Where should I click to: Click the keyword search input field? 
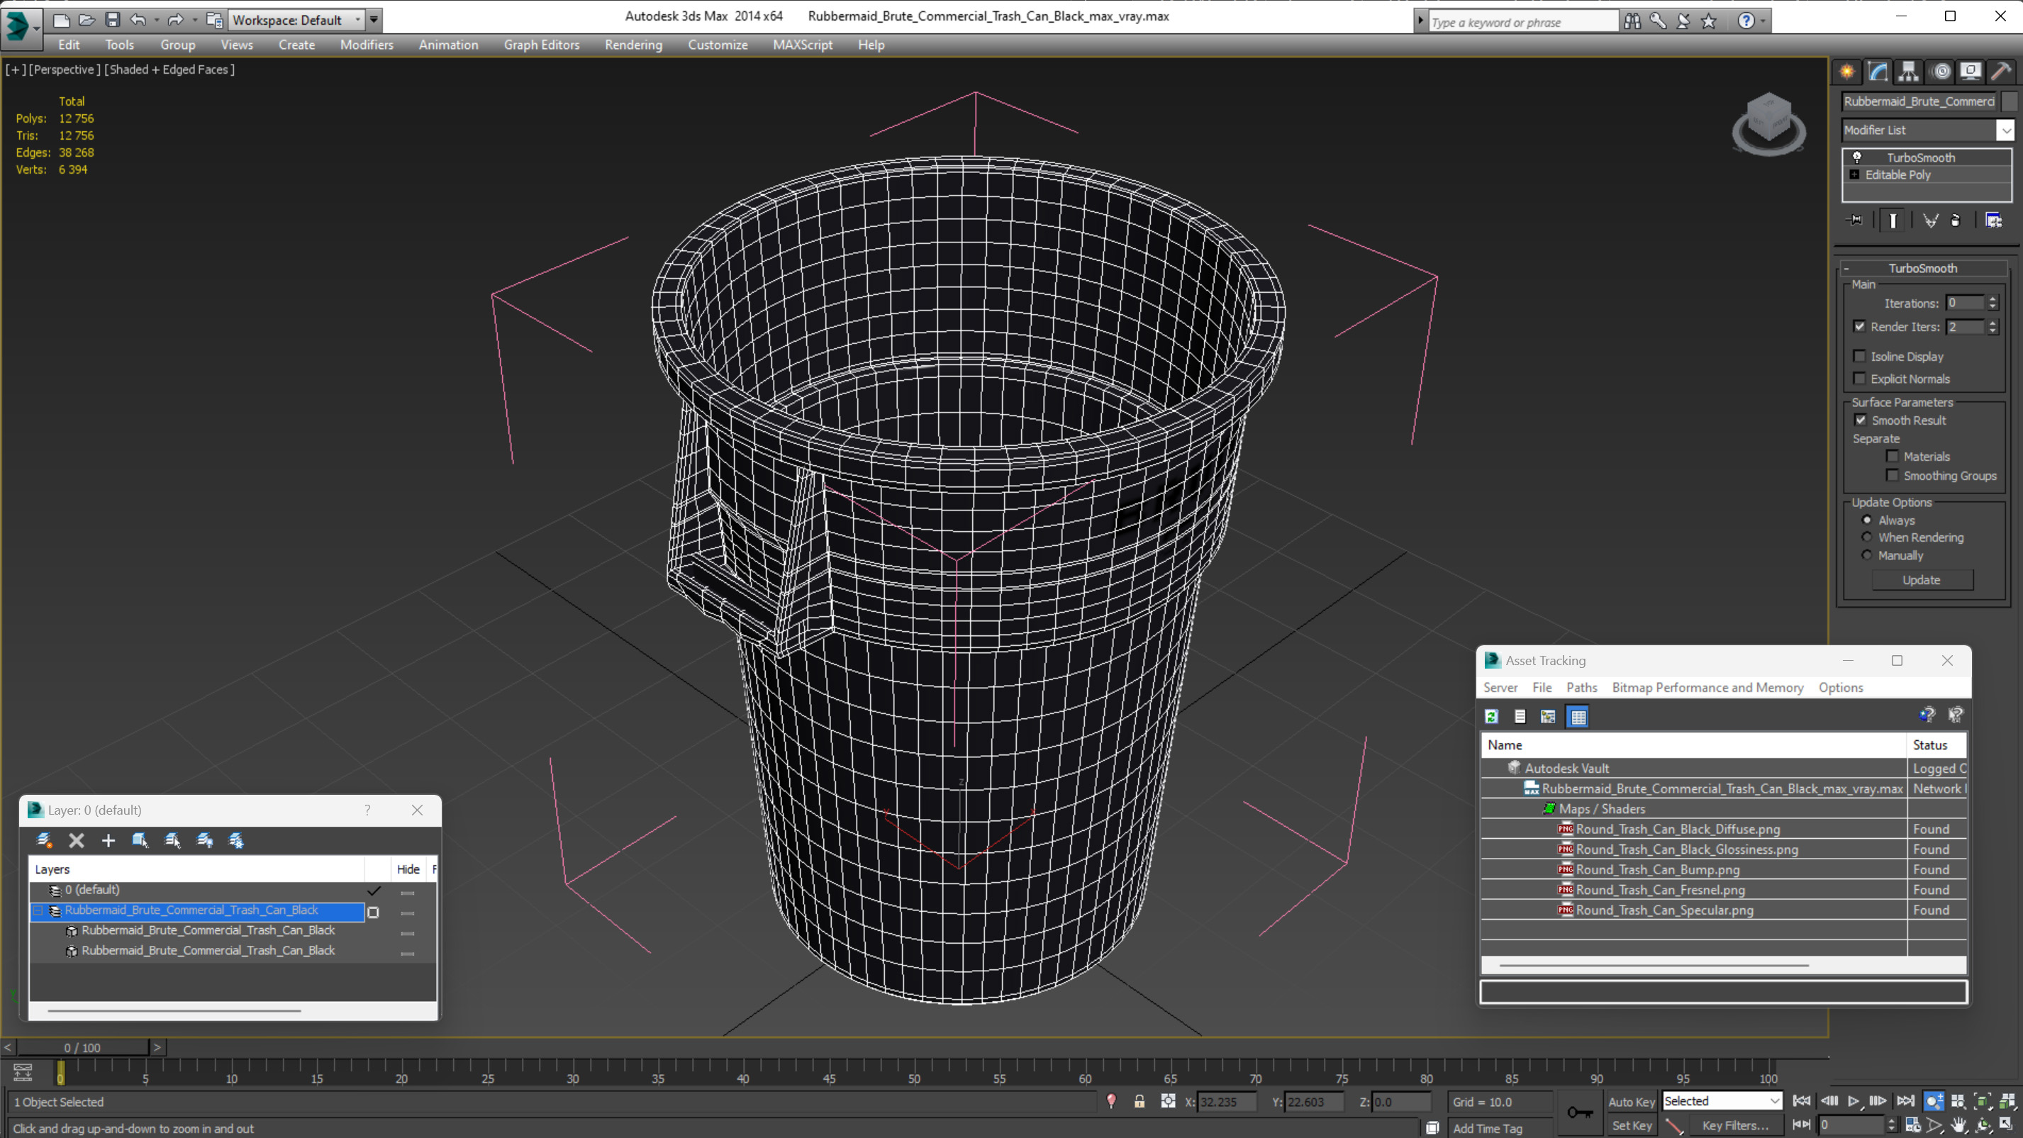(x=1524, y=22)
